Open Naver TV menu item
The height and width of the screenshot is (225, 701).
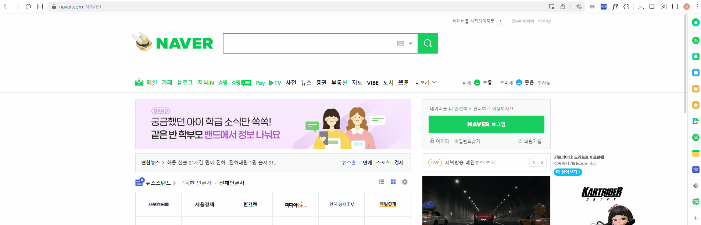pyautogui.click(x=275, y=83)
